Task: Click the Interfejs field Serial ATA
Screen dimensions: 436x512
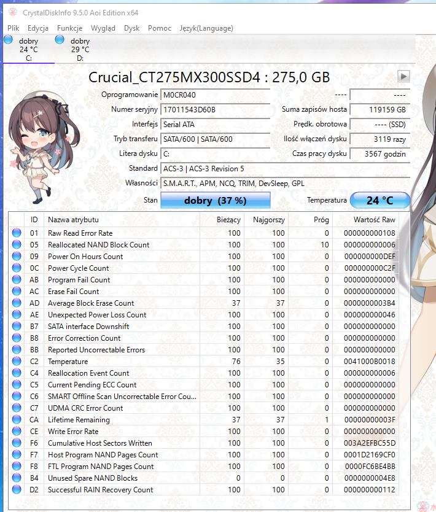Action: pos(215,125)
